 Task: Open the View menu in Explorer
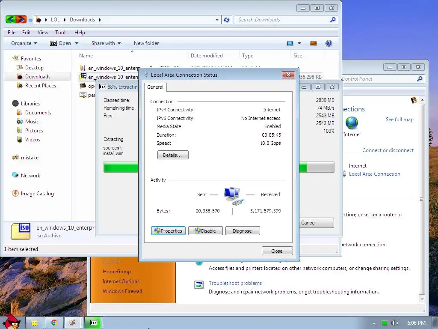(x=43, y=33)
